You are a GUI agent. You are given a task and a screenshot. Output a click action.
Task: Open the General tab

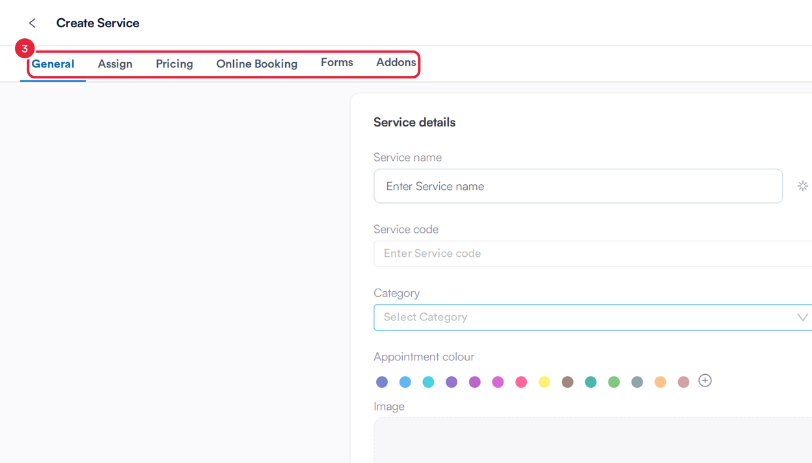coord(53,64)
